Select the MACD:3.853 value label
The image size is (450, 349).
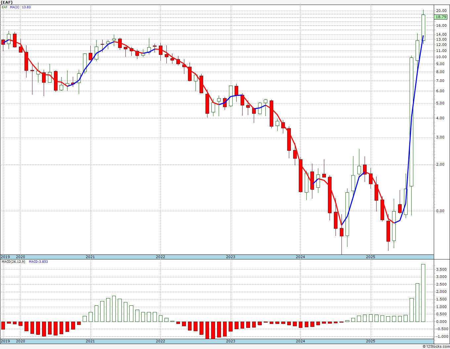[x=38, y=262]
